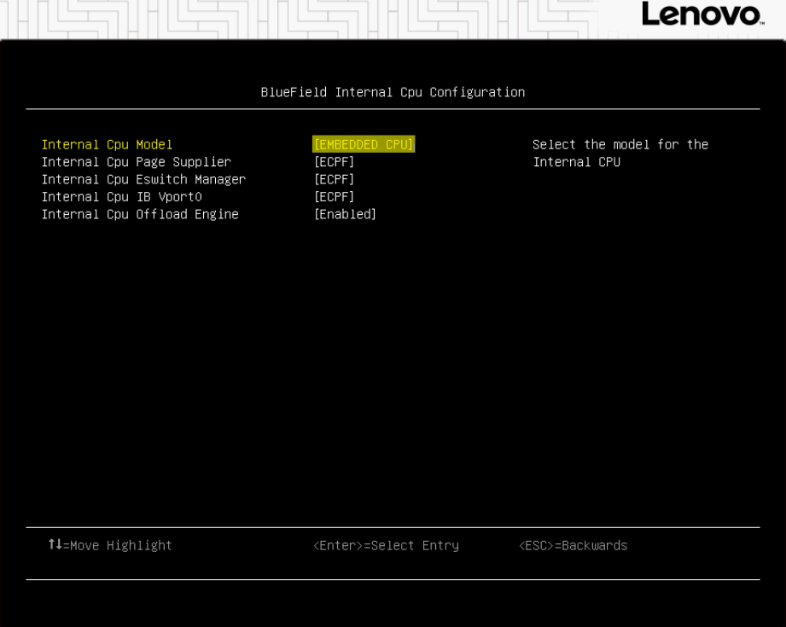Image resolution: width=786 pixels, height=627 pixels.
Task: Click the ESC=Backwards hint
Action: tap(573, 545)
